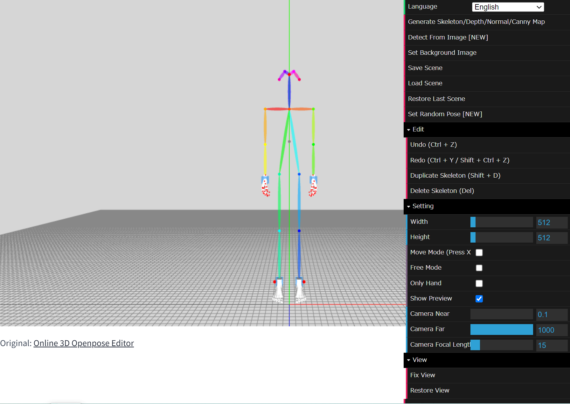Collapse the Edit section

pos(409,130)
